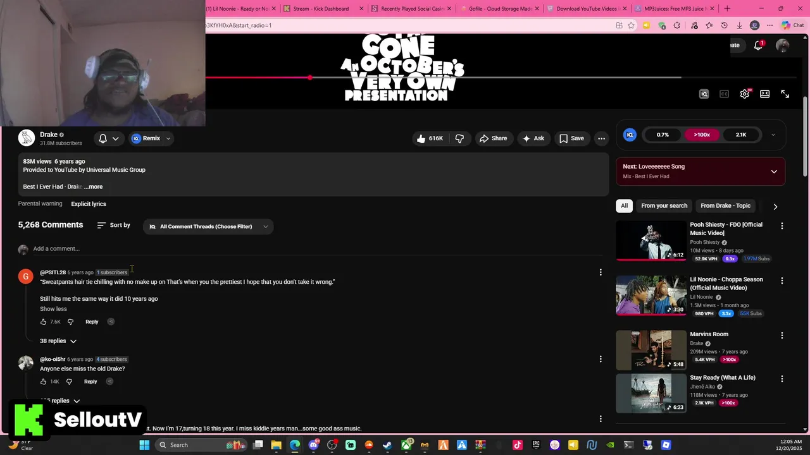
Task: Click the IQ search icon in the player
Action: tap(704, 94)
